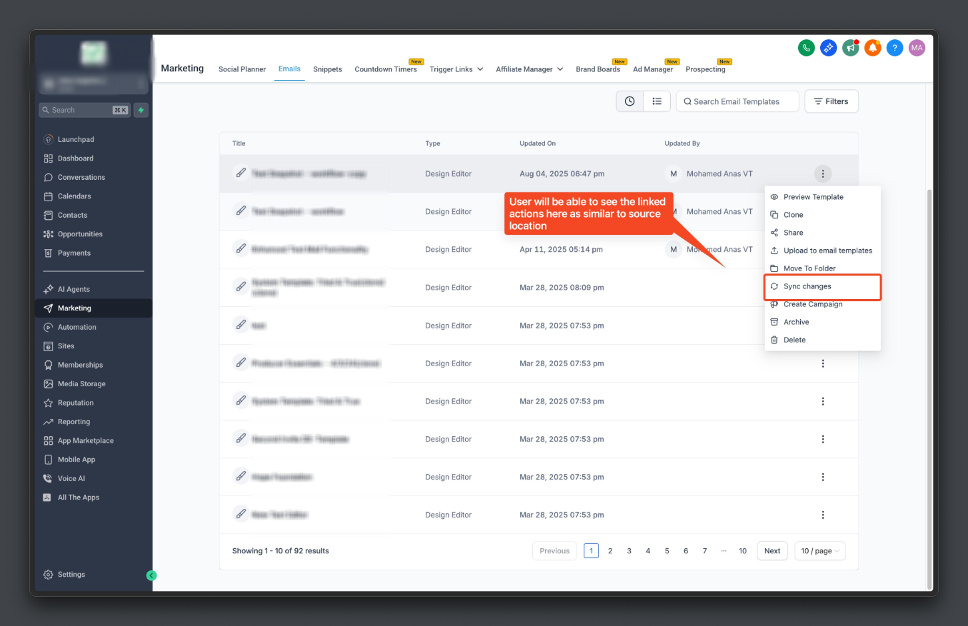Switch to list view icon
Image resolution: width=968 pixels, height=626 pixels.
(657, 101)
